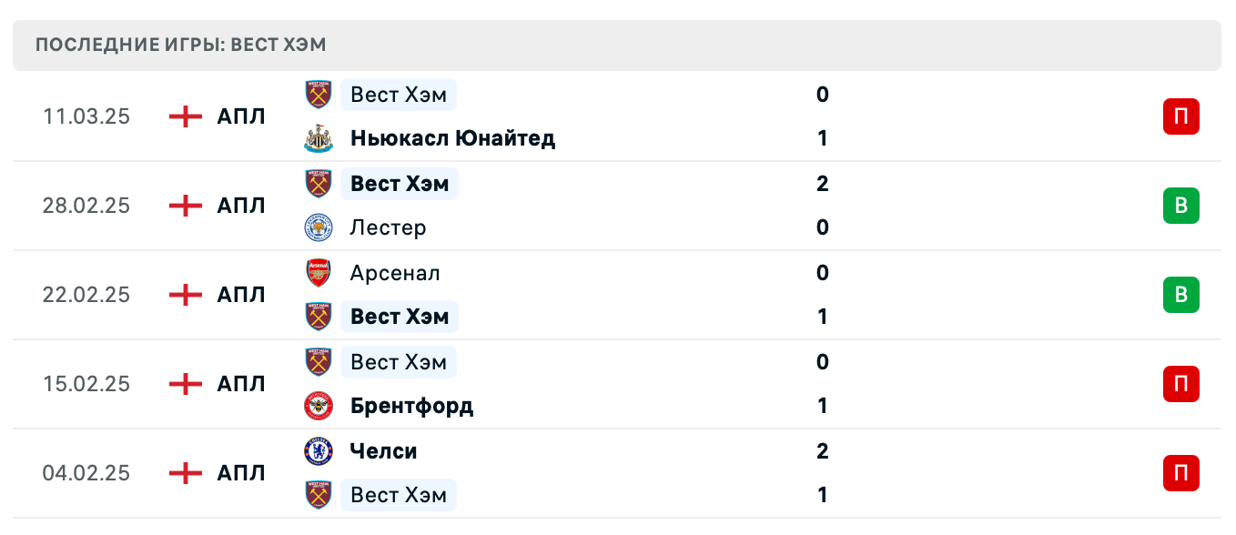Click the West Ham crest next to Newcastle match
This screenshot has height=535, width=1236.
(x=318, y=95)
